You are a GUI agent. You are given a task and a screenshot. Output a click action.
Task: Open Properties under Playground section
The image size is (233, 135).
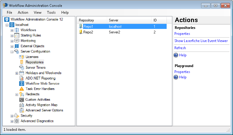(x=182, y=72)
